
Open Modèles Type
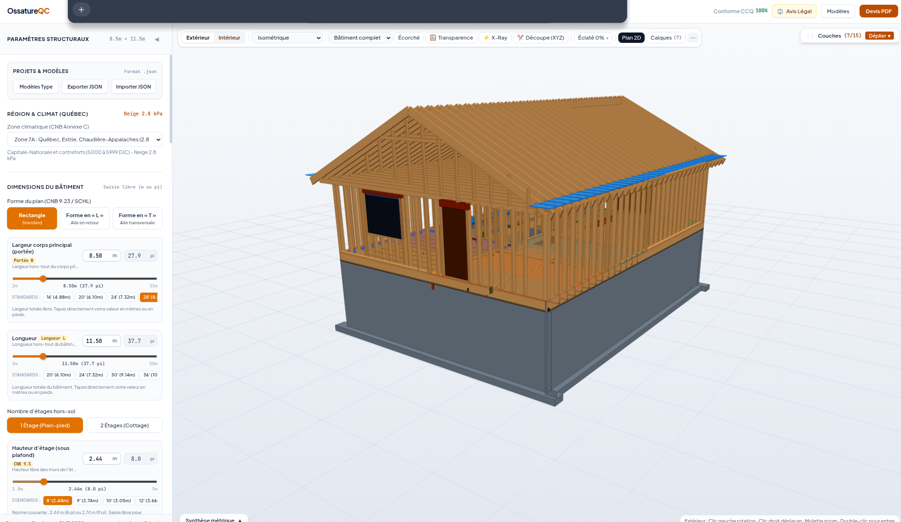pos(36,87)
